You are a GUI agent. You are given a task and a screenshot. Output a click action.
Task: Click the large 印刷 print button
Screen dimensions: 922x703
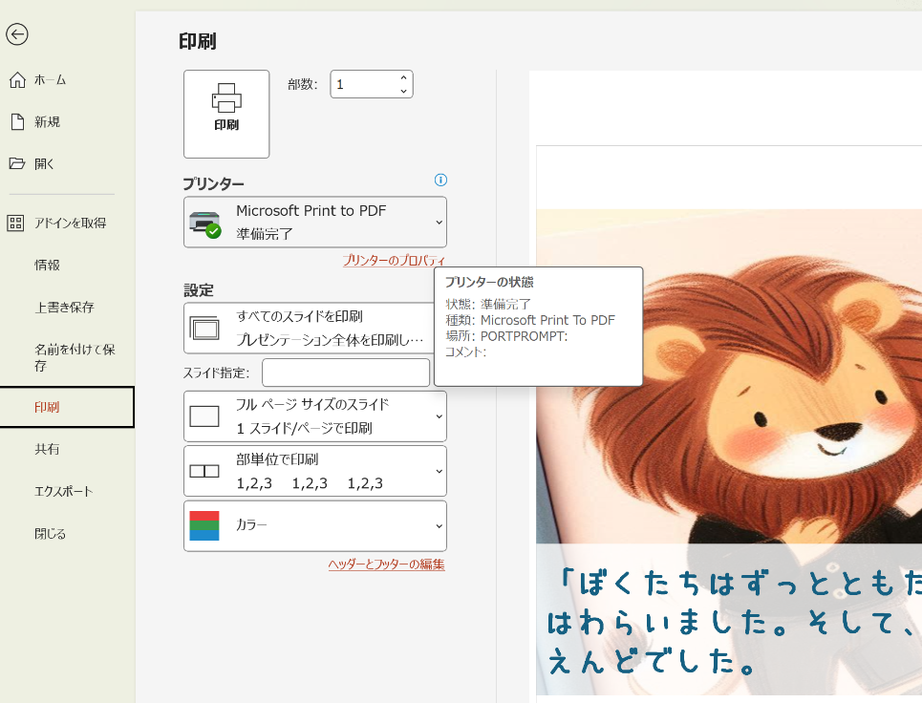coord(226,114)
